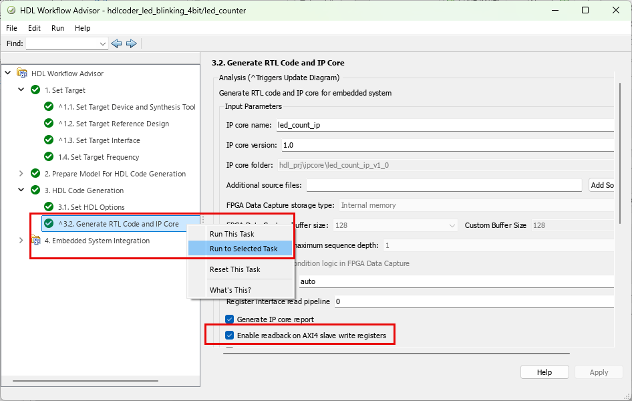This screenshot has width=632, height=401.
Task: Choose Run to Selected Task from context menu
Action: [x=243, y=249]
